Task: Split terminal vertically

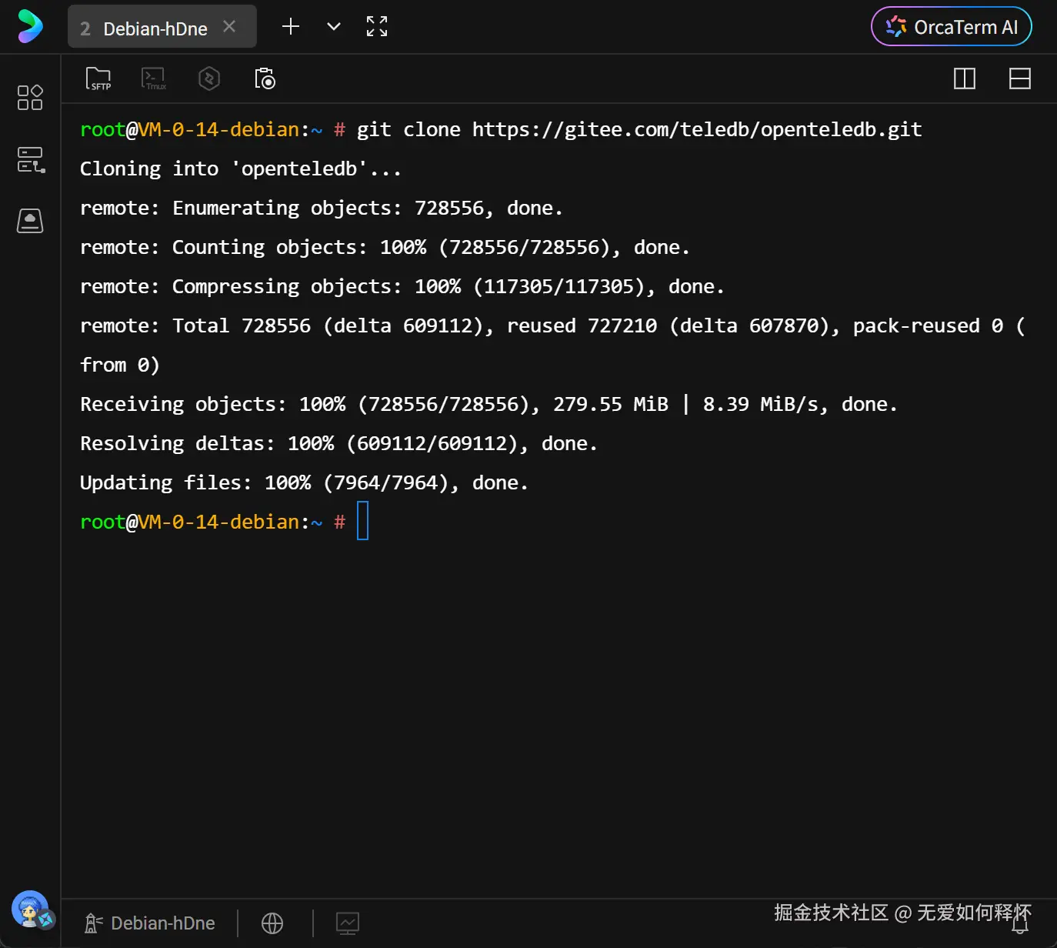Action: tap(965, 78)
